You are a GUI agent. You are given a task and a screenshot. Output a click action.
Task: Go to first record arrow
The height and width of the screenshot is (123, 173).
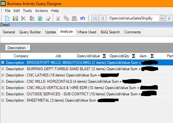point(95,18)
